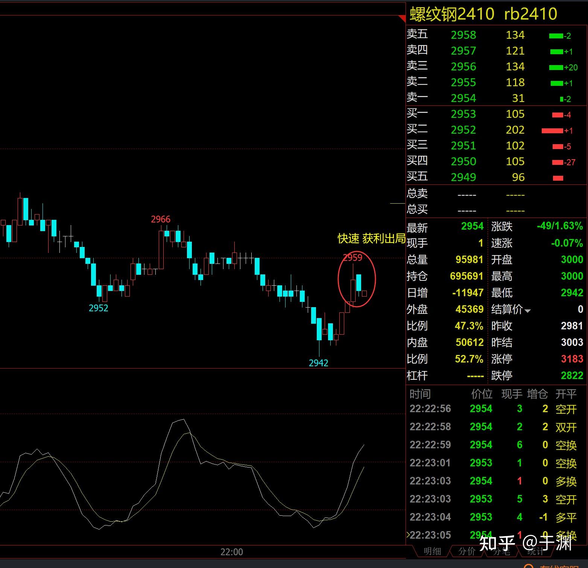Switch to the 分价 tab
The height and width of the screenshot is (568, 588).
pyautogui.click(x=467, y=551)
